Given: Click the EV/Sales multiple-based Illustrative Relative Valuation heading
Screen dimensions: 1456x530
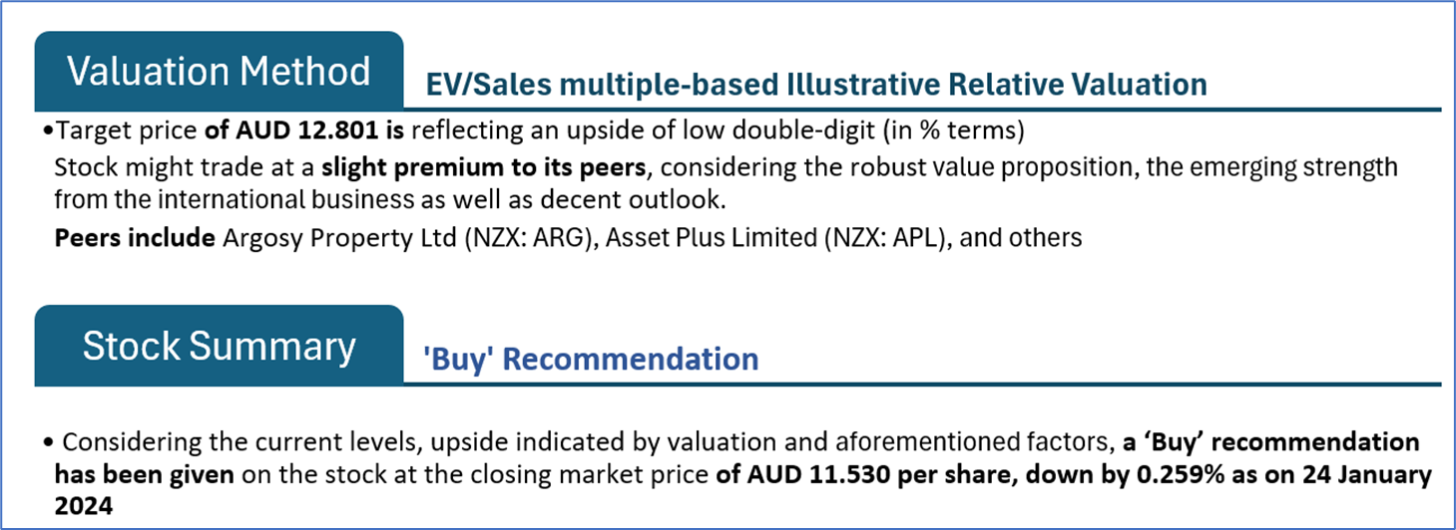Looking at the screenshot, I should click(x=815, y=85).
